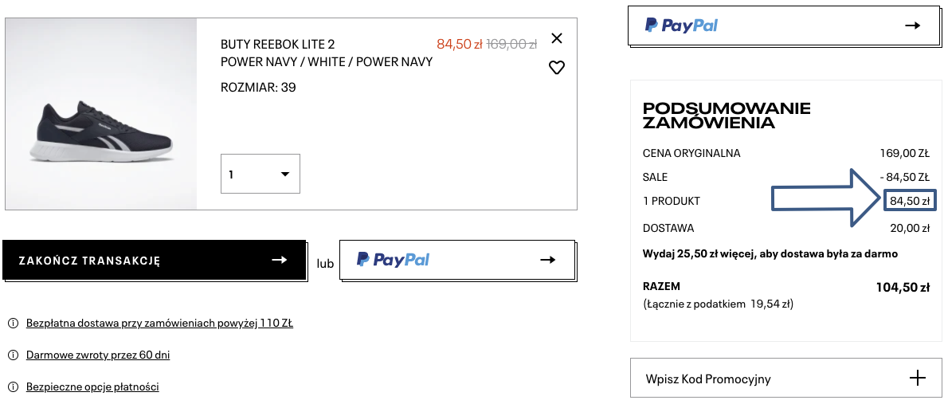Screen dimensions: 944x408
Task: Click the Zakończ Transakcję checkout button
Action: (154, 260)
